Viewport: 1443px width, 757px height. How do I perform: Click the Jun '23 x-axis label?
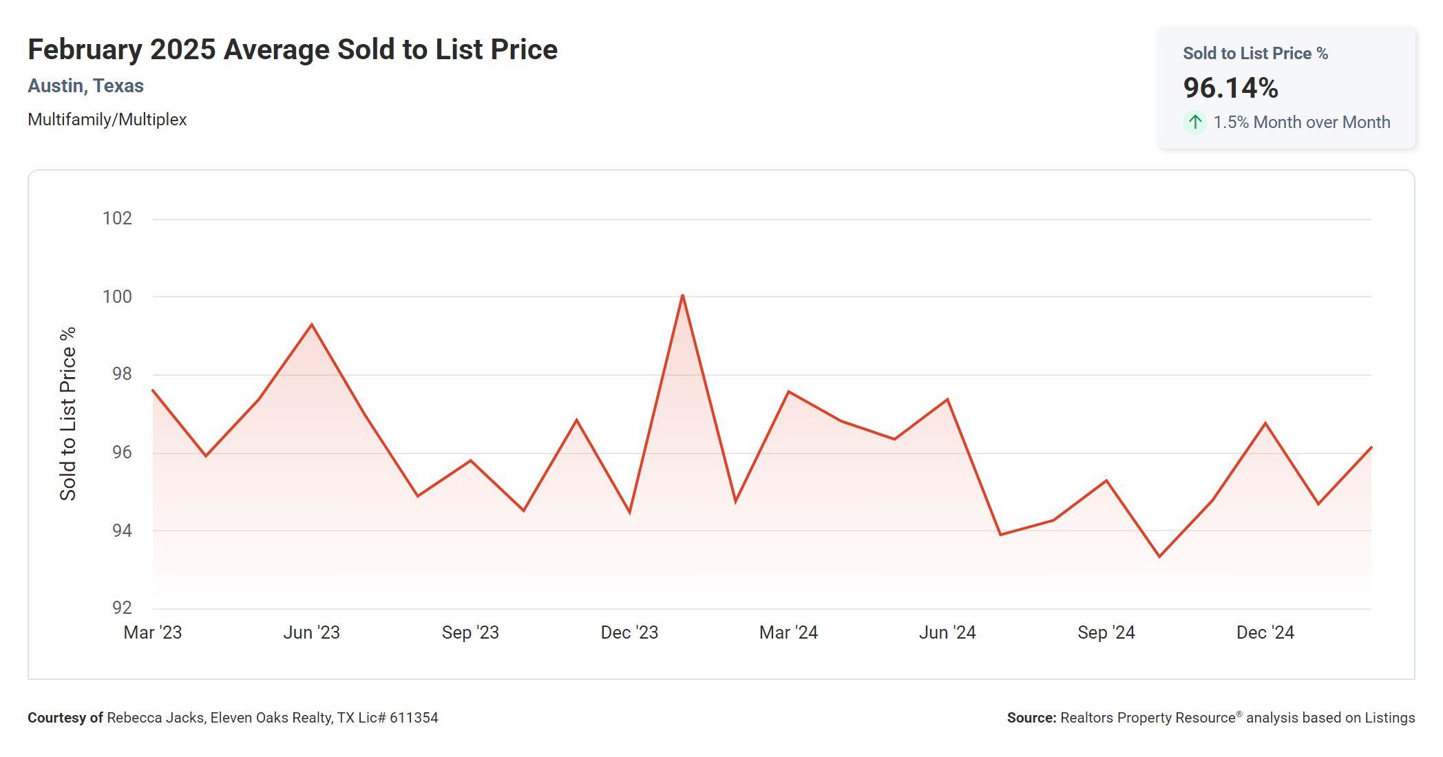(311, 632)
